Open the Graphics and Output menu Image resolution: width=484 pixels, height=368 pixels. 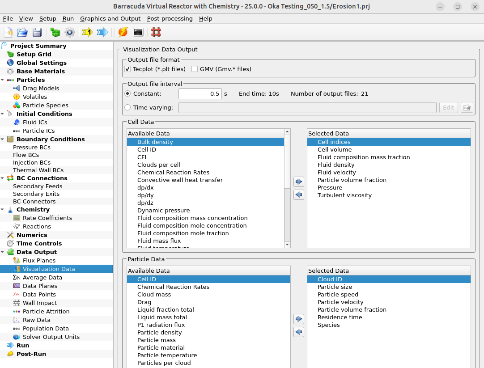(x=110, y=19)
